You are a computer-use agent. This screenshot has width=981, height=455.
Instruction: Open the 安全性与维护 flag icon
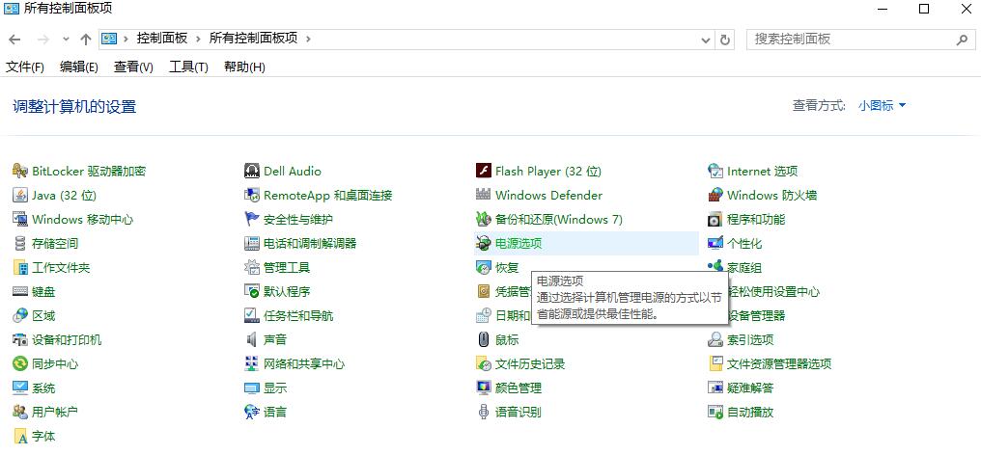(251, 220)
